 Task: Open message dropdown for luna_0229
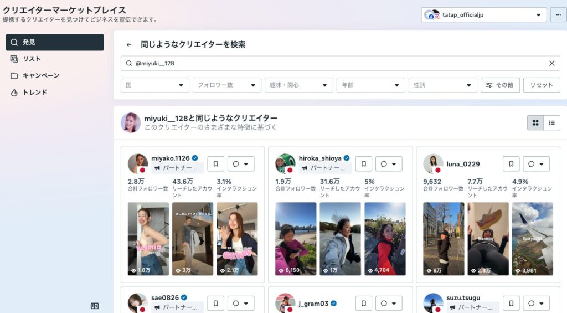point(536,164)
